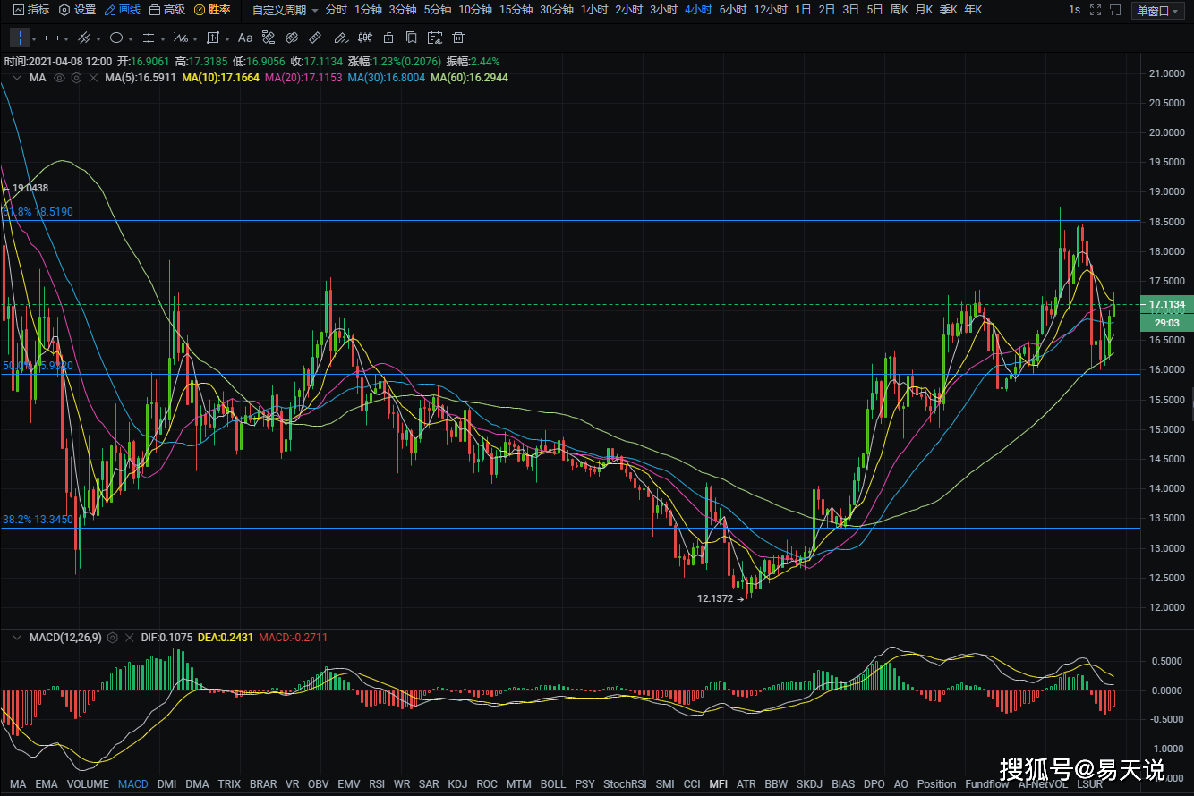Image resolution: width=1194 pixels, height=796 pixels.
Task: Switch to the 4小时 timeframe
Action: [698, 10]
